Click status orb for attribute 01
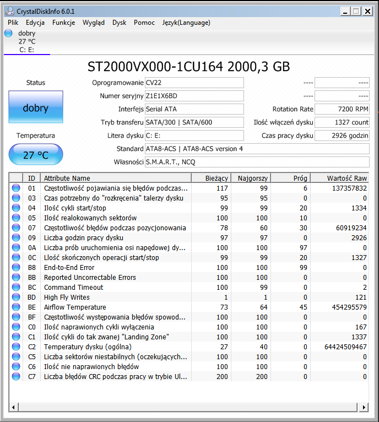This screenshot has width=379, height=422. pos(16,188)
